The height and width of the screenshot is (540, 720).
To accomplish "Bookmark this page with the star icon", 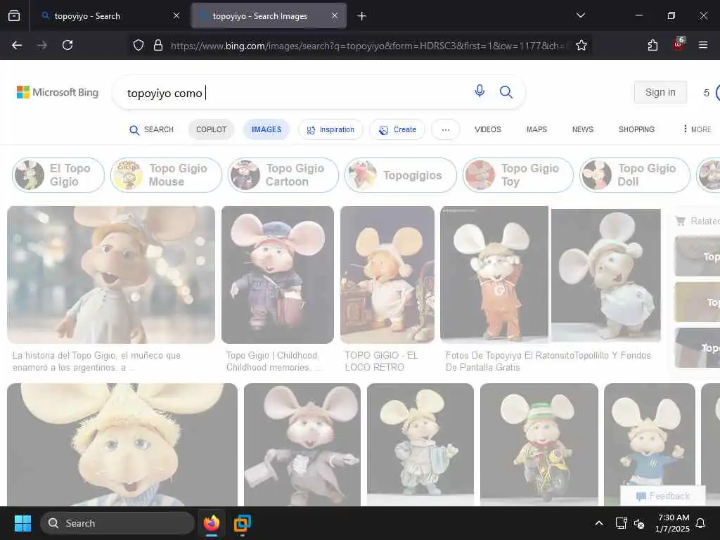I will click(x=581, y=45).
